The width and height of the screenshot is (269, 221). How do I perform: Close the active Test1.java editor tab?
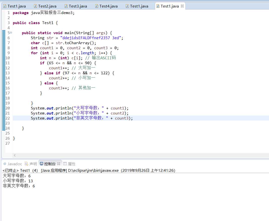pos(182,6)
